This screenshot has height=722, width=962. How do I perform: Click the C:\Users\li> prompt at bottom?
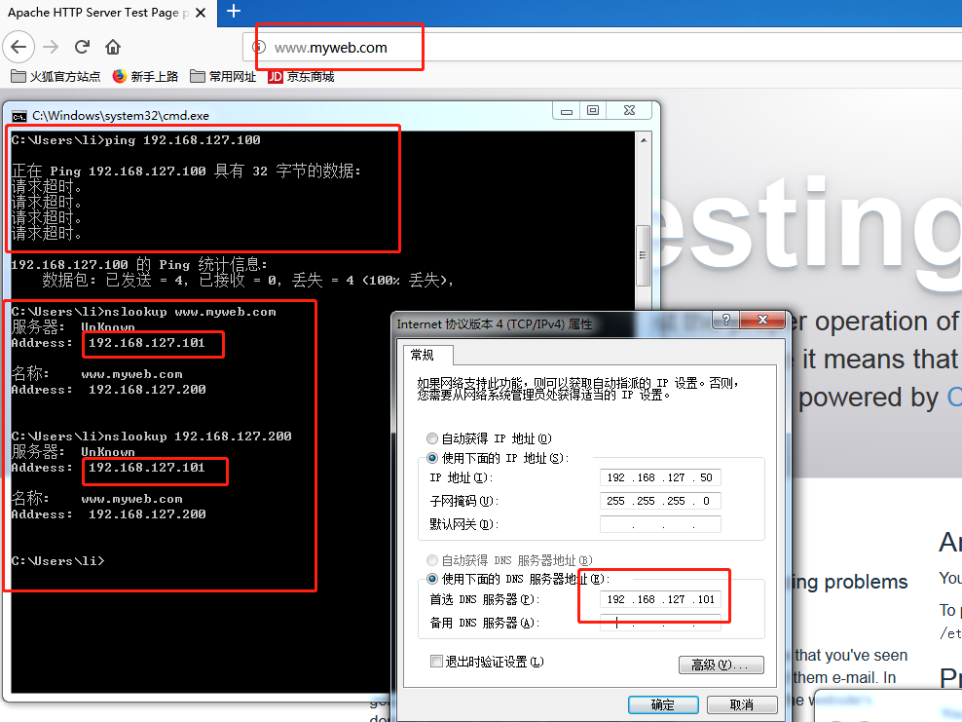[57, 561]
